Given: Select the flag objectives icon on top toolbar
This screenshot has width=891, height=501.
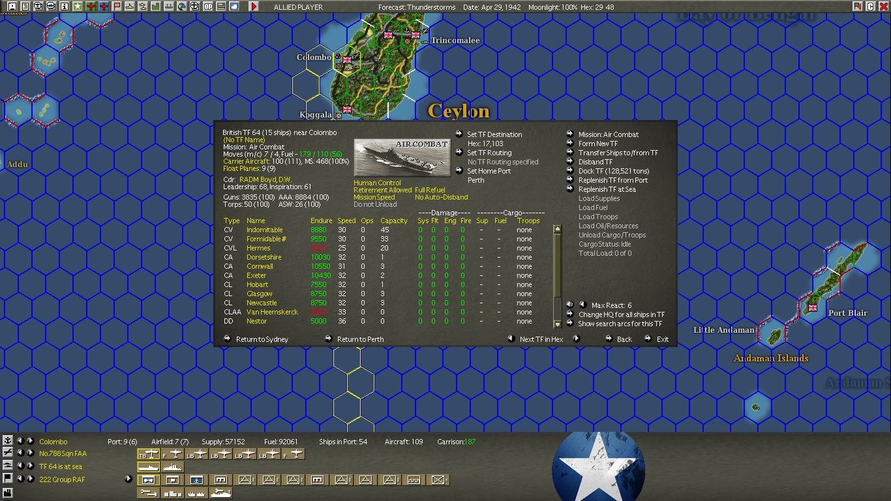Looking at the screenshot, I should click(115, 7).
